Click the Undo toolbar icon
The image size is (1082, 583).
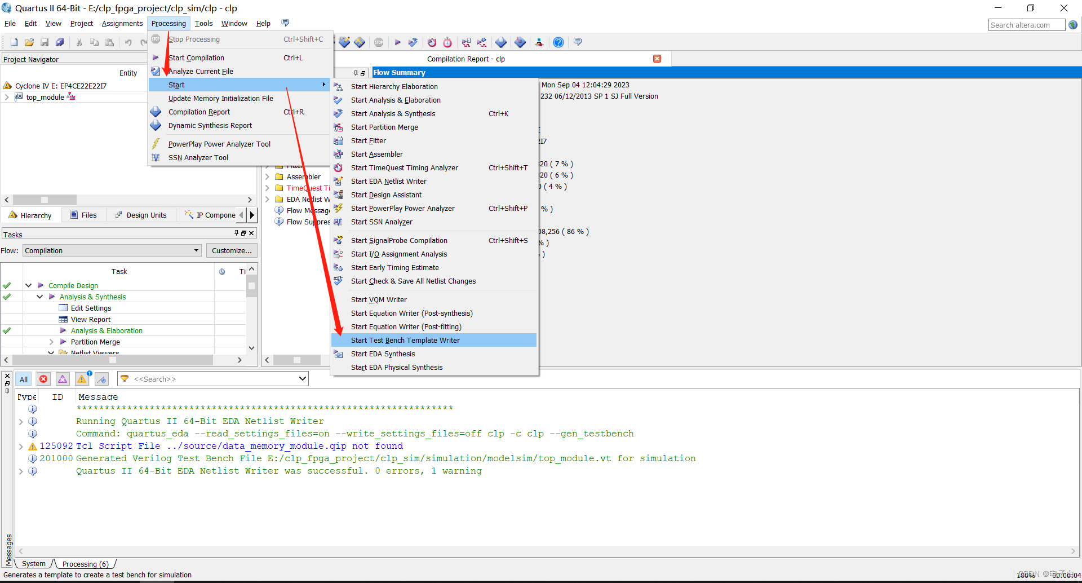pos(128,42)
